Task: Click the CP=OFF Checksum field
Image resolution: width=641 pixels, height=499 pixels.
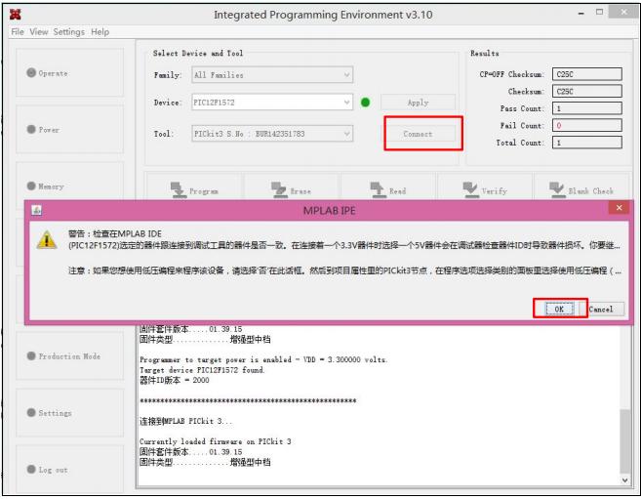Action: [587, 74]
